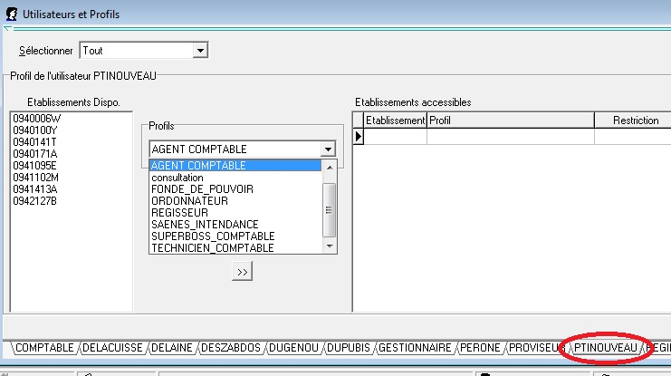The width and height of the screenshot is (671, 376).
Task: Switch to the DELAINE user tab
Action: click(172, 348)
